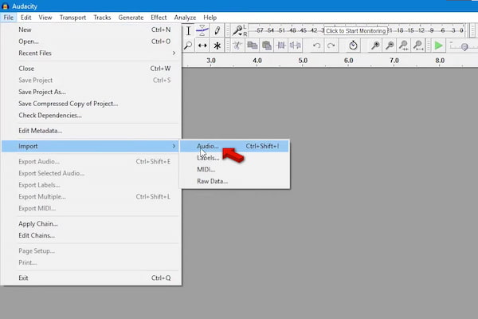478x319 pixels.
Task: Click the Trim audio toolbar icon
Action: (x=281, y=45)
